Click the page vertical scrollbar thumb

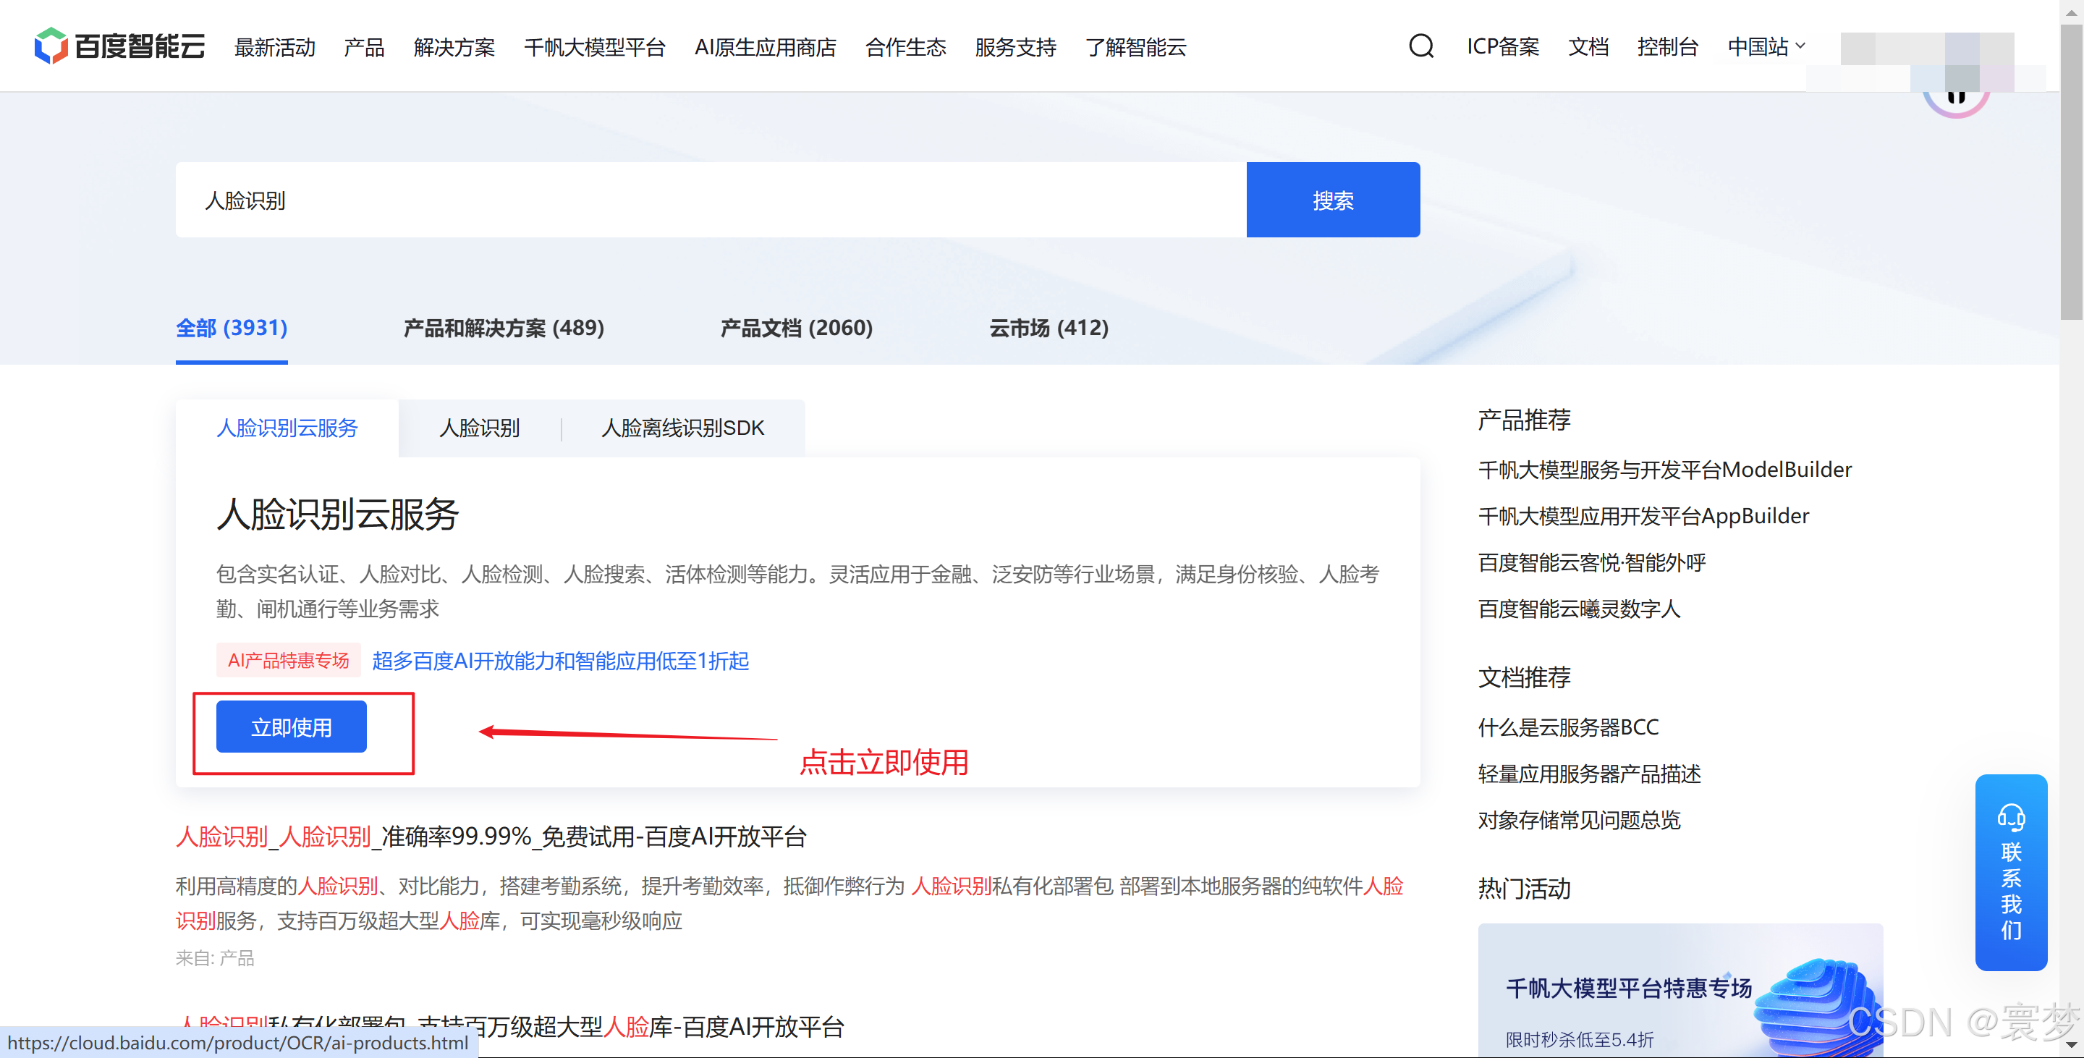2070,174
